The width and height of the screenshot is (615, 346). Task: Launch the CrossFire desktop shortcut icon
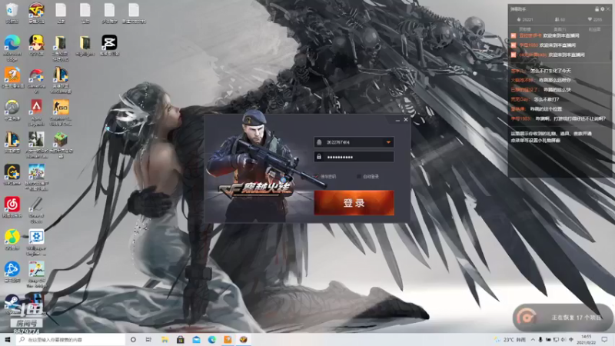point(36,11)
